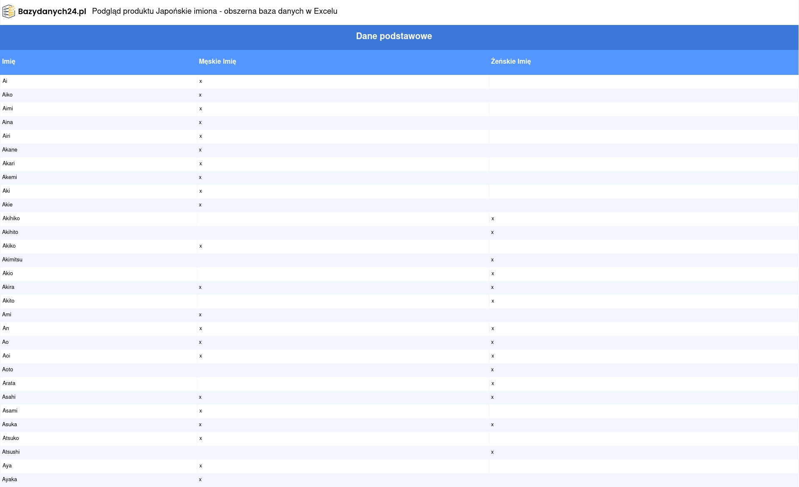Click the Męskie Imię x in Akira row

point(200,287)
